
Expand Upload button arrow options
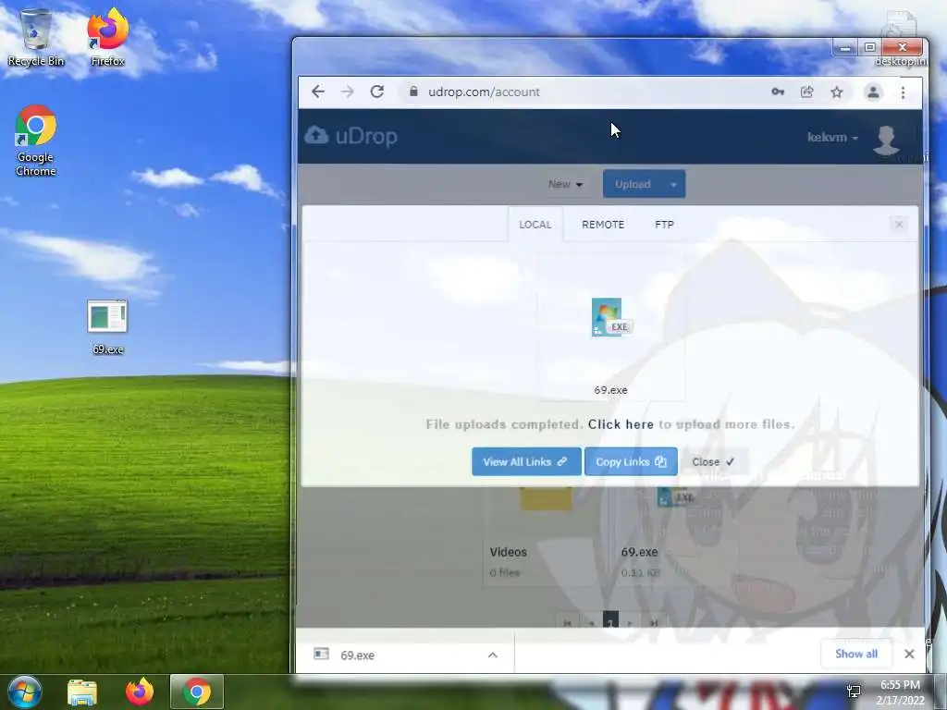(x=673, y=184)
